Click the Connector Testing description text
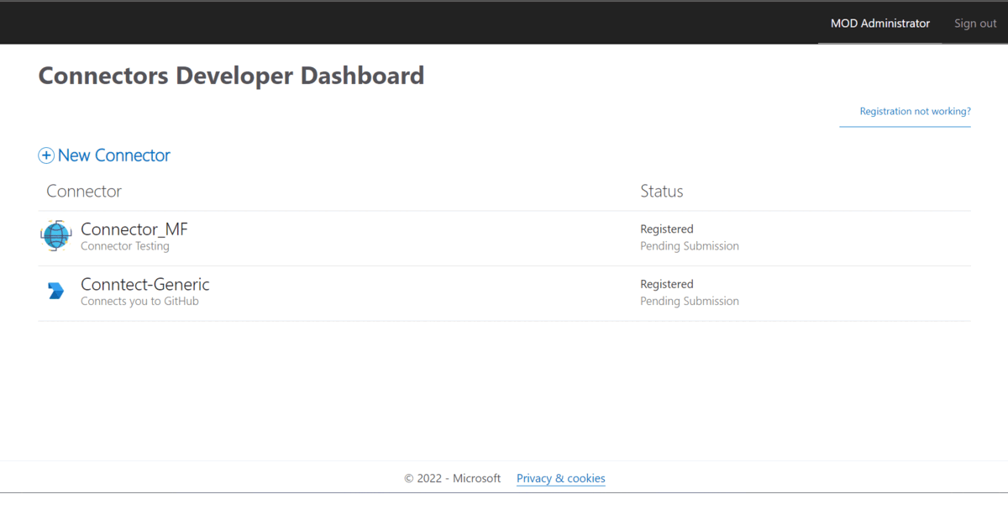This screenshot has height=531, width=1008. coord(124,246)
